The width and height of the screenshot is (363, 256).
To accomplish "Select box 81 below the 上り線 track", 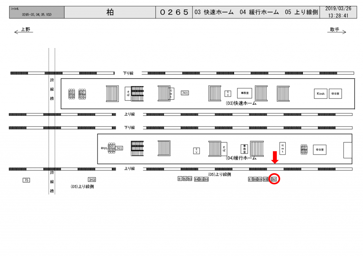I will point(180,179).
